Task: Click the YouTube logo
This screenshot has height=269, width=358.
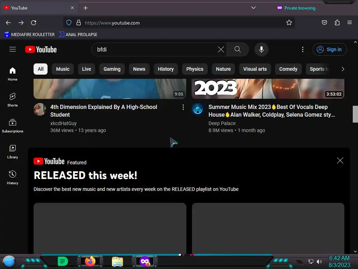Action: point(41,49)
